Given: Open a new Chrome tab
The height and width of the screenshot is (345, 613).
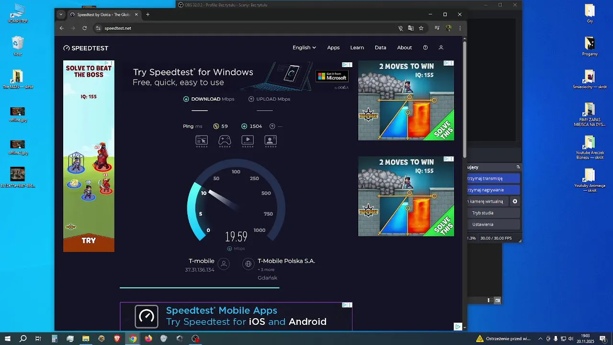Looking at the screenshot, I should pos(148,14).
